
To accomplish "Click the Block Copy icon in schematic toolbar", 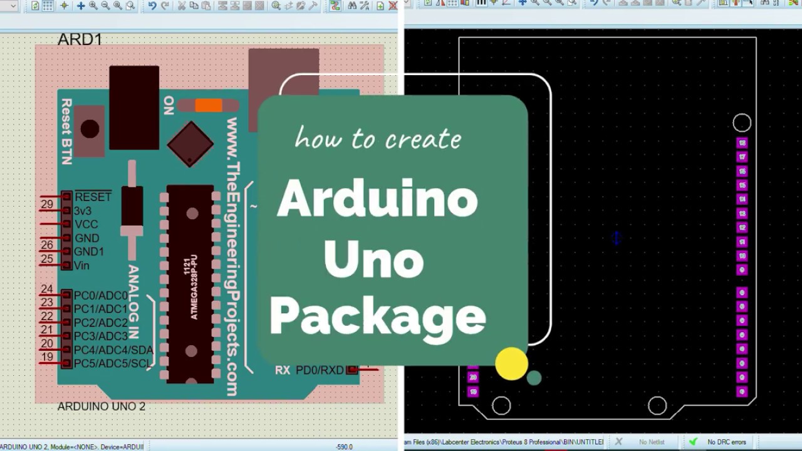I will pyautogui.click(x=222, y=6).
